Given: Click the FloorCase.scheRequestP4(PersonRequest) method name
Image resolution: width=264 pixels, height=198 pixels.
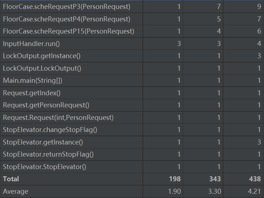Looking at the screenshot, I should pyautogui.click(x=67, y=19).
